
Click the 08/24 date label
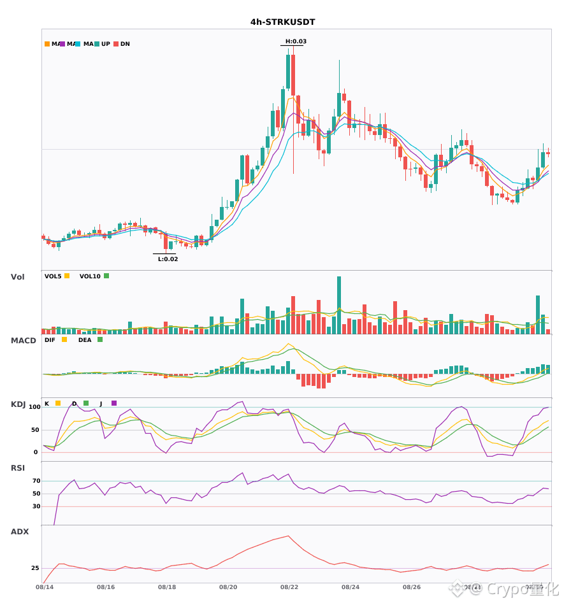click(x=351, y=587)
